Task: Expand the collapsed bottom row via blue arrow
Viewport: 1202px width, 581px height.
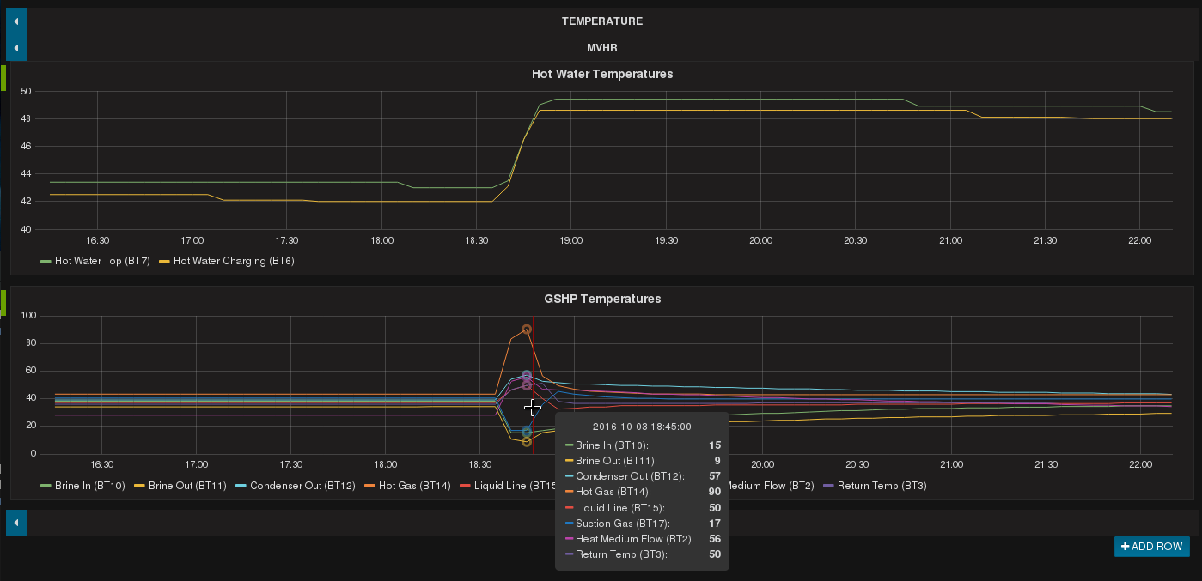Action: coord(15,523)
